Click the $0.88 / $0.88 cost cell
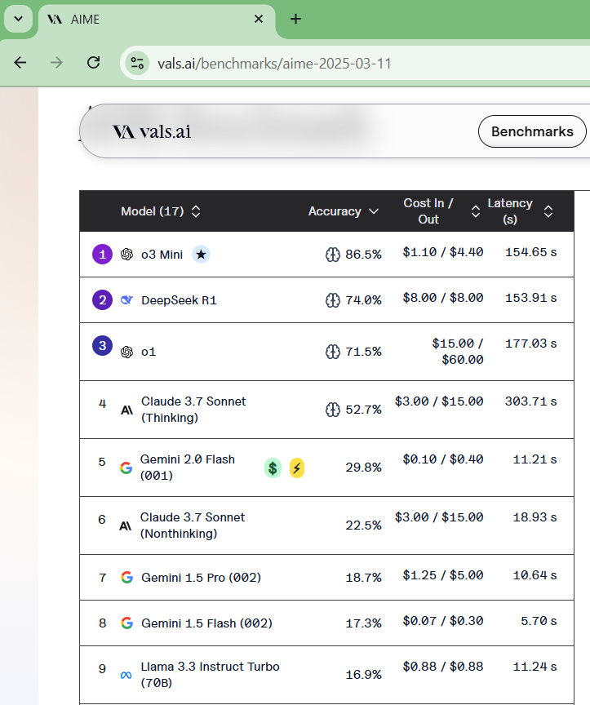 pyautogui.click(x=443, y=667)
